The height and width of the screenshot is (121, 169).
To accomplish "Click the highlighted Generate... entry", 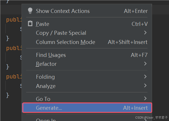I will tap(87, 108).
